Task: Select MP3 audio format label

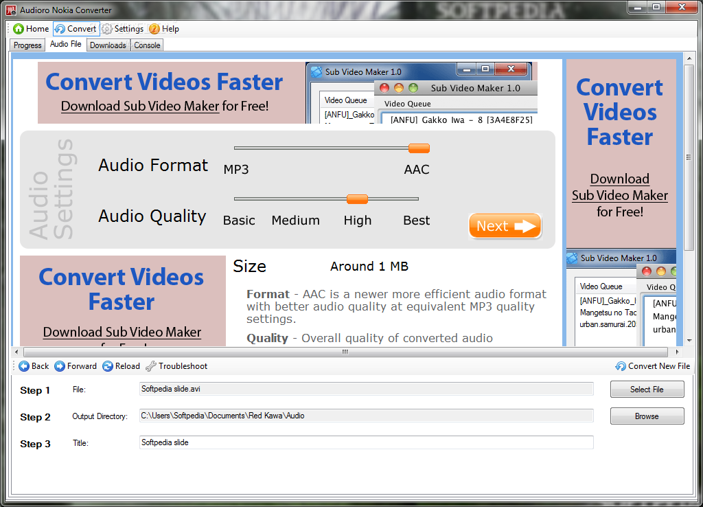Action: click(236, 170)
